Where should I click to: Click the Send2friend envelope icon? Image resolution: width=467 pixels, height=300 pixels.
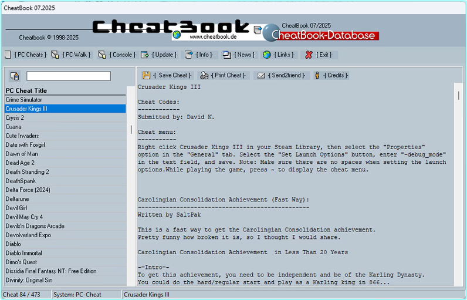(261, 75)
